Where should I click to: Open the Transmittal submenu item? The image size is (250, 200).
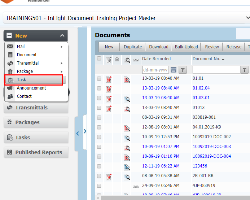click(36, 63)
